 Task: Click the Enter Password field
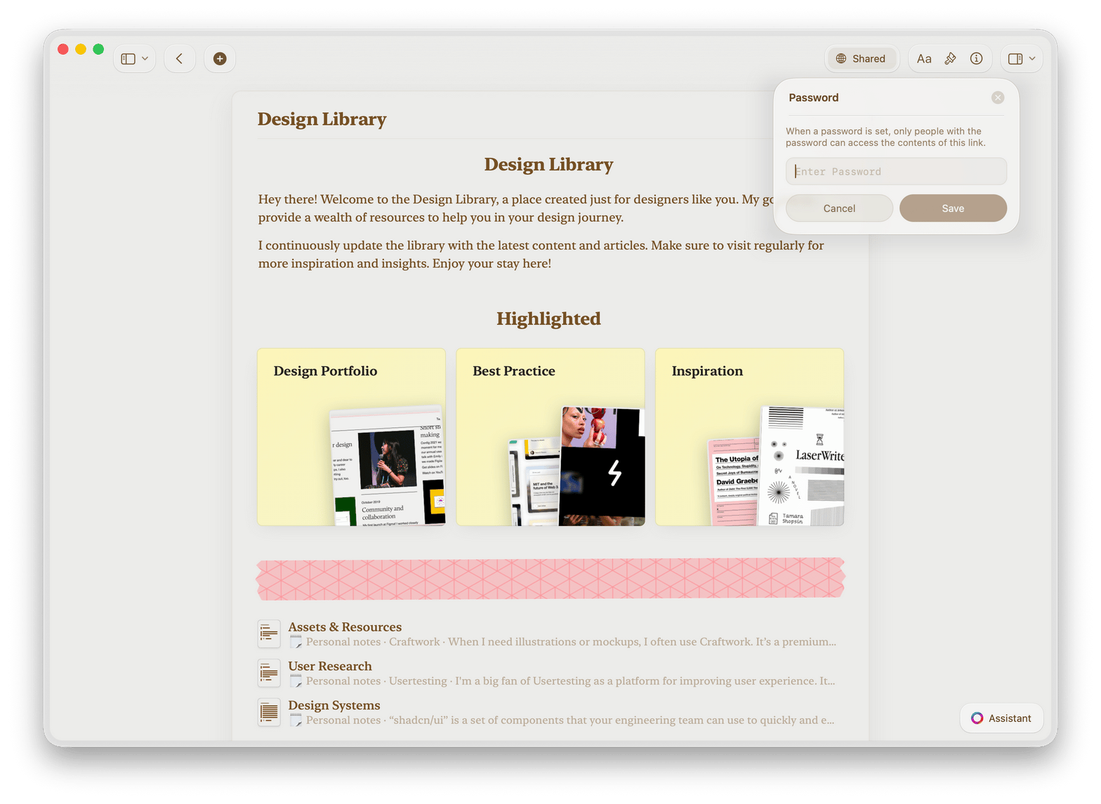[896, 171]
